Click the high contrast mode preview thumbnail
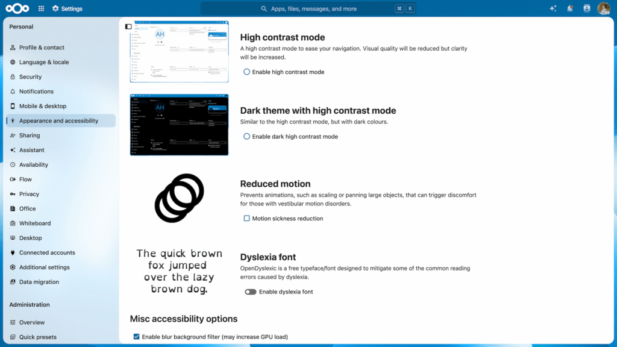 tap(179, 52)
